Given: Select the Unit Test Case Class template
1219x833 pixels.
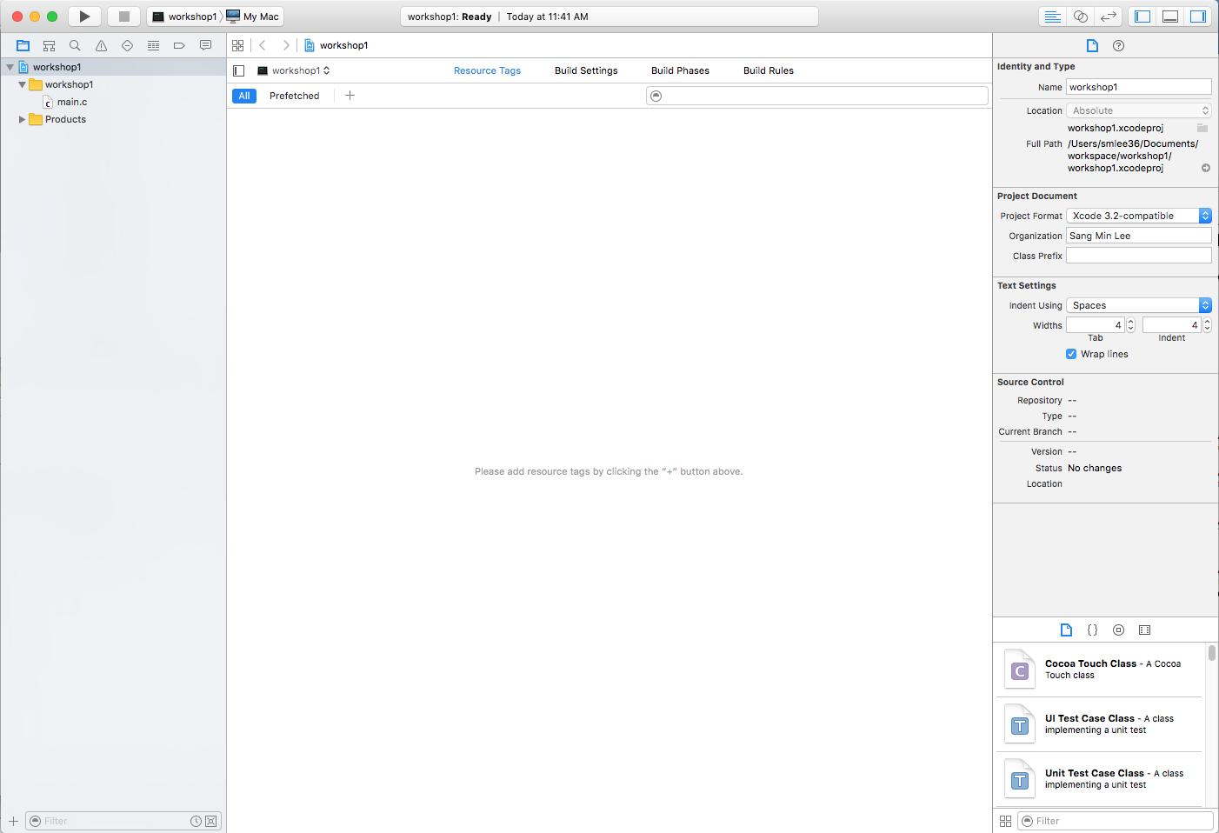Looking at the screenshot, I should coord(1100,779).
